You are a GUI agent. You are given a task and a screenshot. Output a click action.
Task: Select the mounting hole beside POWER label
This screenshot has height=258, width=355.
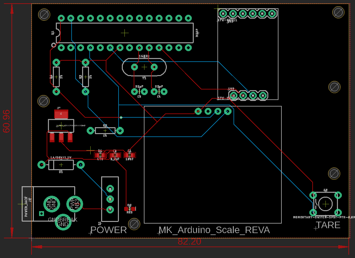click(134, 224)
